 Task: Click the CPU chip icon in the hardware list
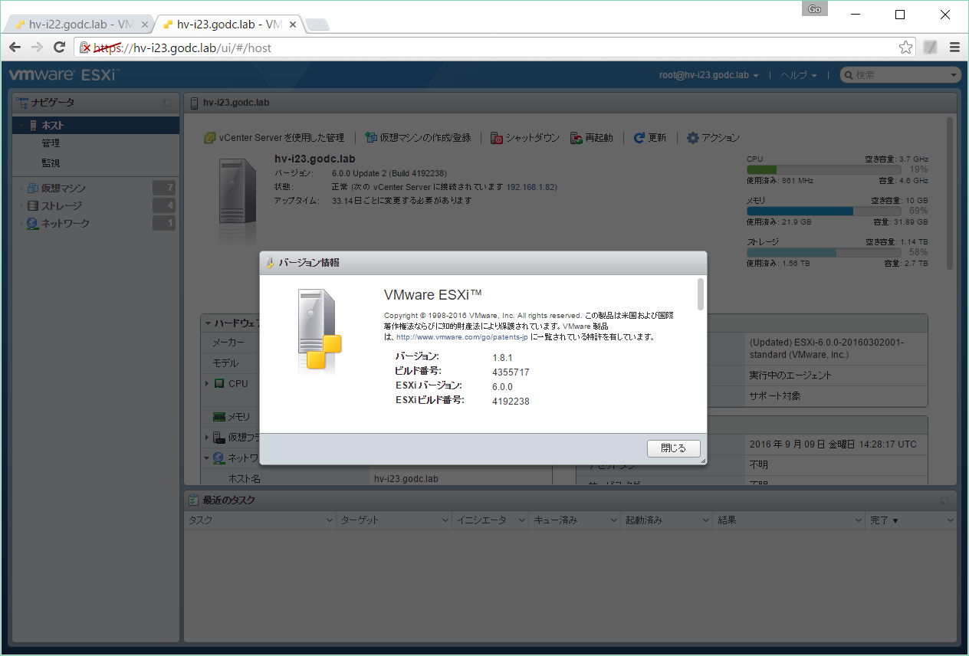(219, 383)
